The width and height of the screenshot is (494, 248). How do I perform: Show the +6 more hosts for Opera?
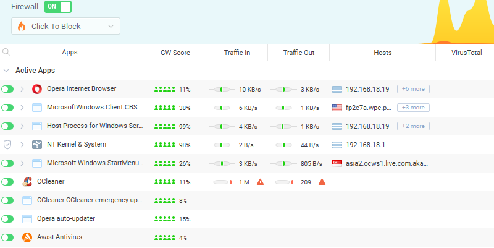click(413, 89)
